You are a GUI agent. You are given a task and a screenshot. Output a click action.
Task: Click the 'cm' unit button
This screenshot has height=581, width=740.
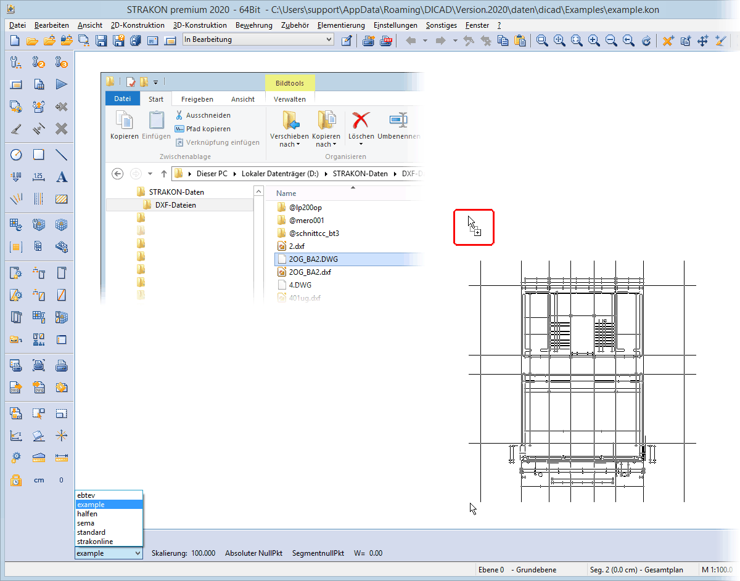(38, 480)
